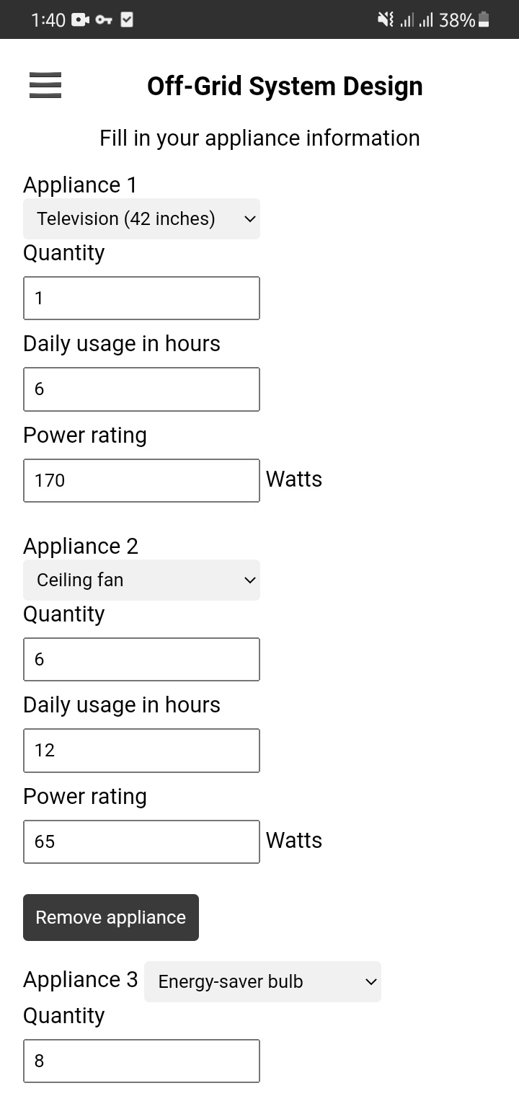Click Appliance 3 quantity field showing 8

[x=141, y=1061]
